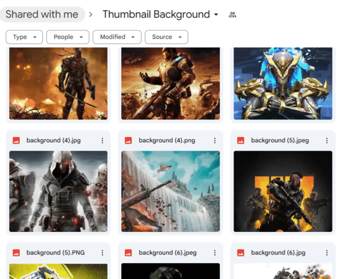Viewport: 340px width, 279px height.
Task: Click image file icon of background (4).png
Action: (x=129, y=140)
